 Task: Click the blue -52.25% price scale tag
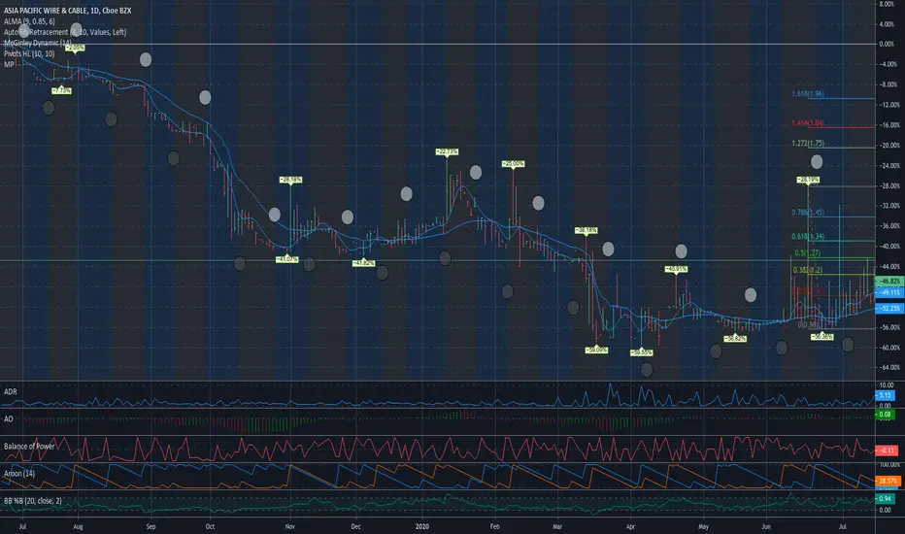889,309
